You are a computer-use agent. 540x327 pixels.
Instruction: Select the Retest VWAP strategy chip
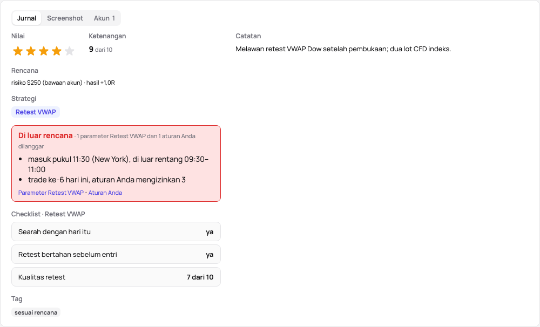36,112
